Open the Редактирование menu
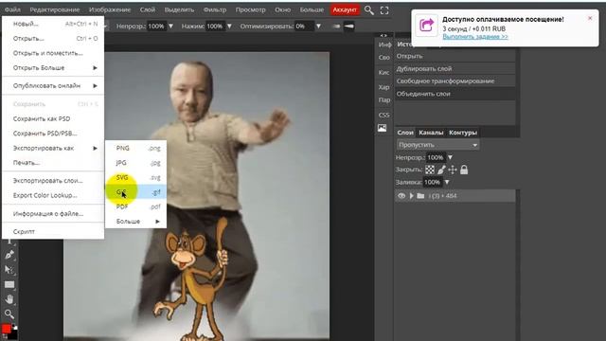 tap(55, 9)
